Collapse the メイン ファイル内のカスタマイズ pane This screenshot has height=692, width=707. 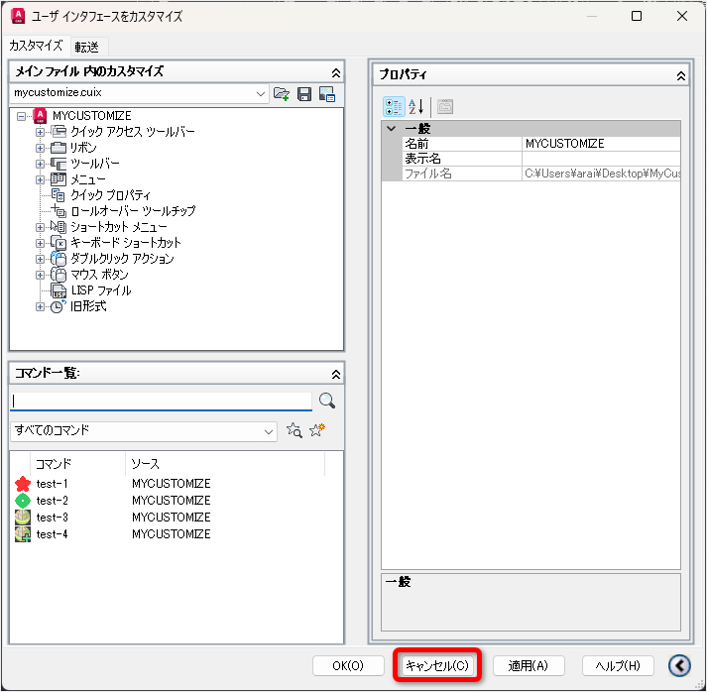(x=336, y=73)
